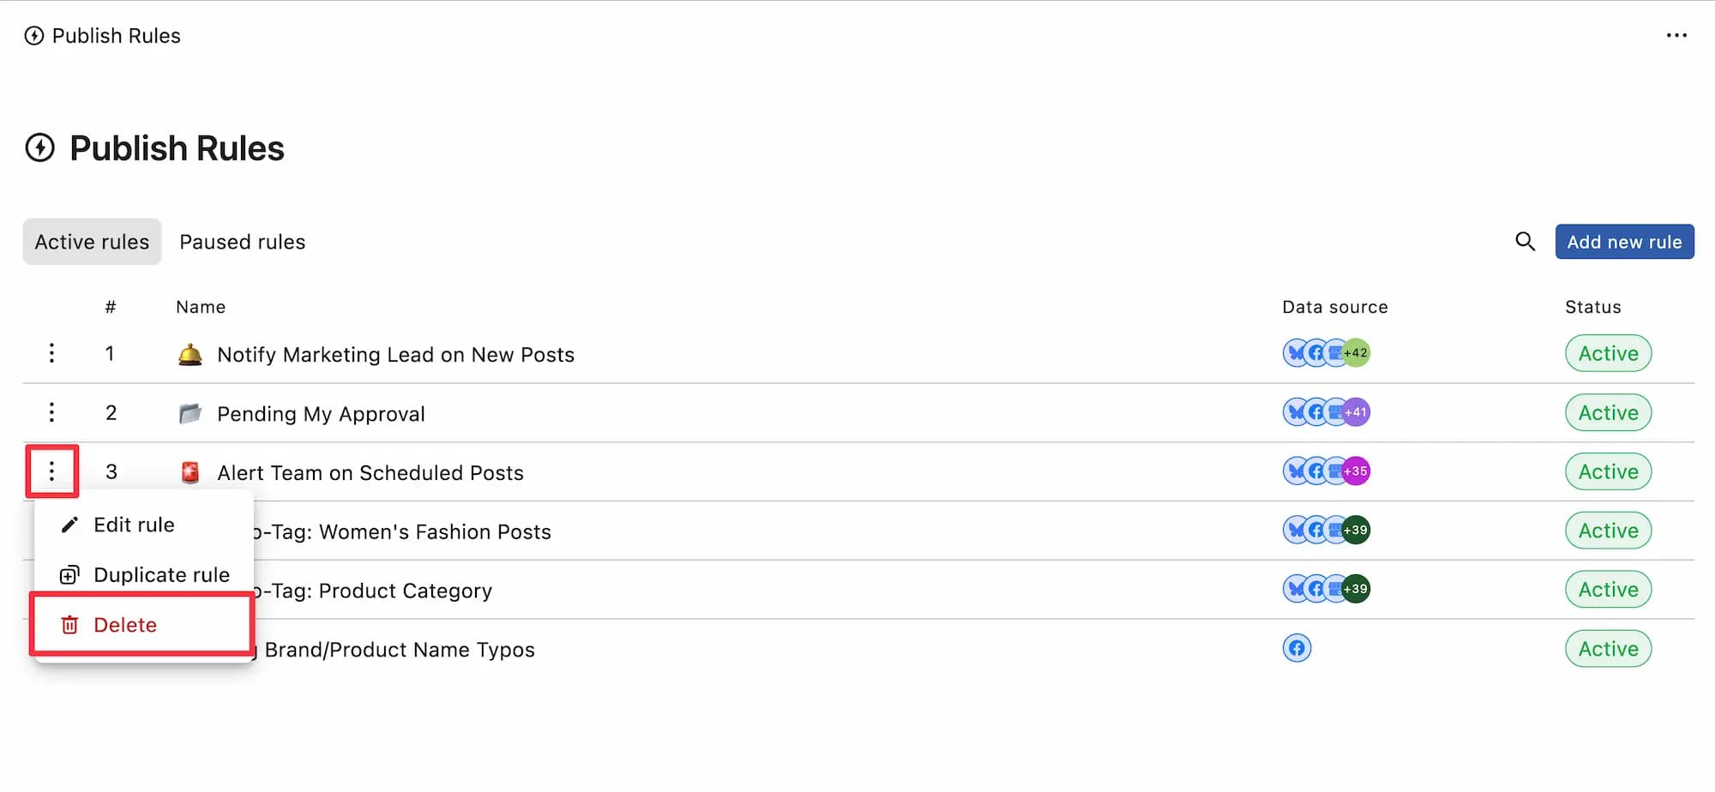Click the pencil icon beside Edit rule
The image size is (1715, 792).
tap(69, 525)
